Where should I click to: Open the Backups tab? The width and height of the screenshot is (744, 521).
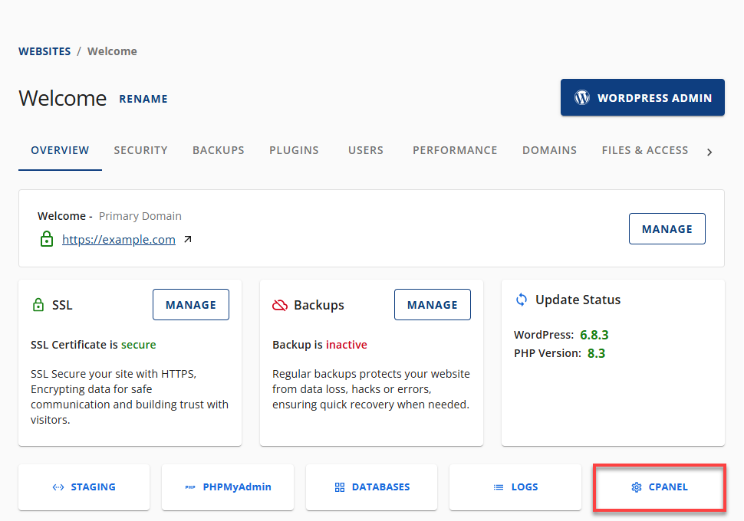coord(219,150)
